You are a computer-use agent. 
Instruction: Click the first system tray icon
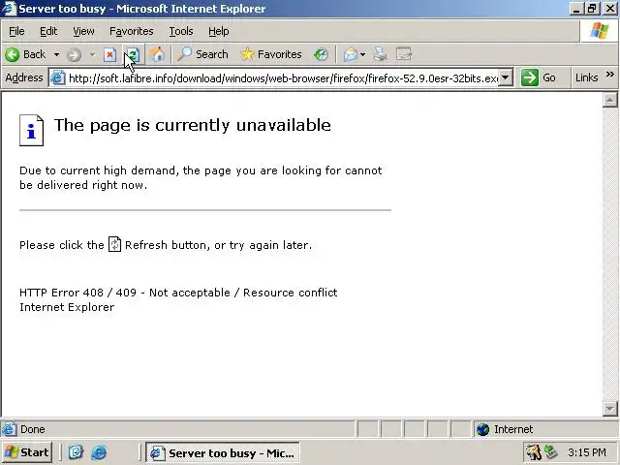(x=534, y=452)
